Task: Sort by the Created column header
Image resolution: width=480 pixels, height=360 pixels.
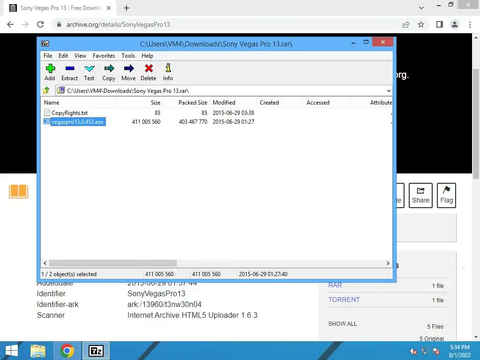Action: click(x=279, y=103)
